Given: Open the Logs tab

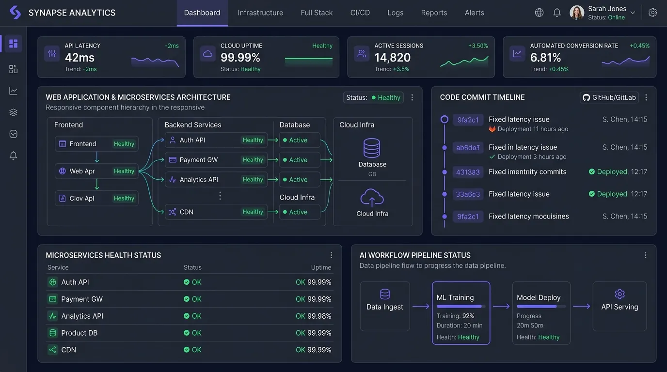Looking at the screenshot, I should point(396,13).
